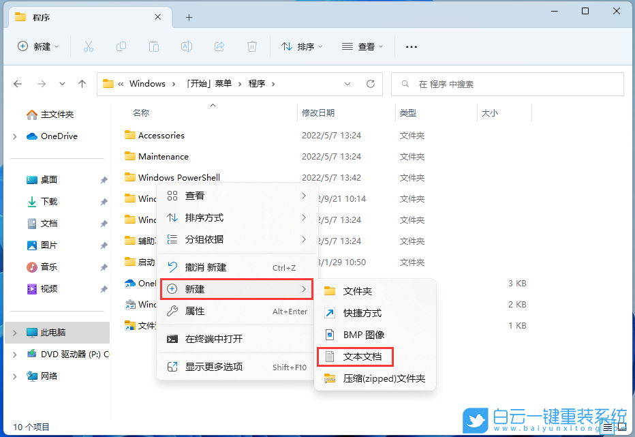Select the Rename icon in the toolbar
635x437 pixels.
(186, 46)
